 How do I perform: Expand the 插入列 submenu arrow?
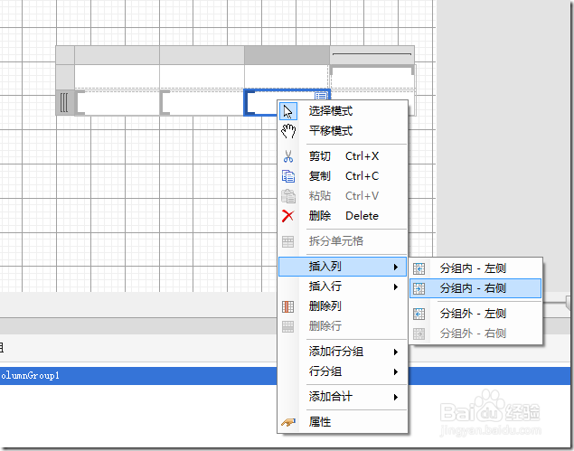[x=396, y=267]
